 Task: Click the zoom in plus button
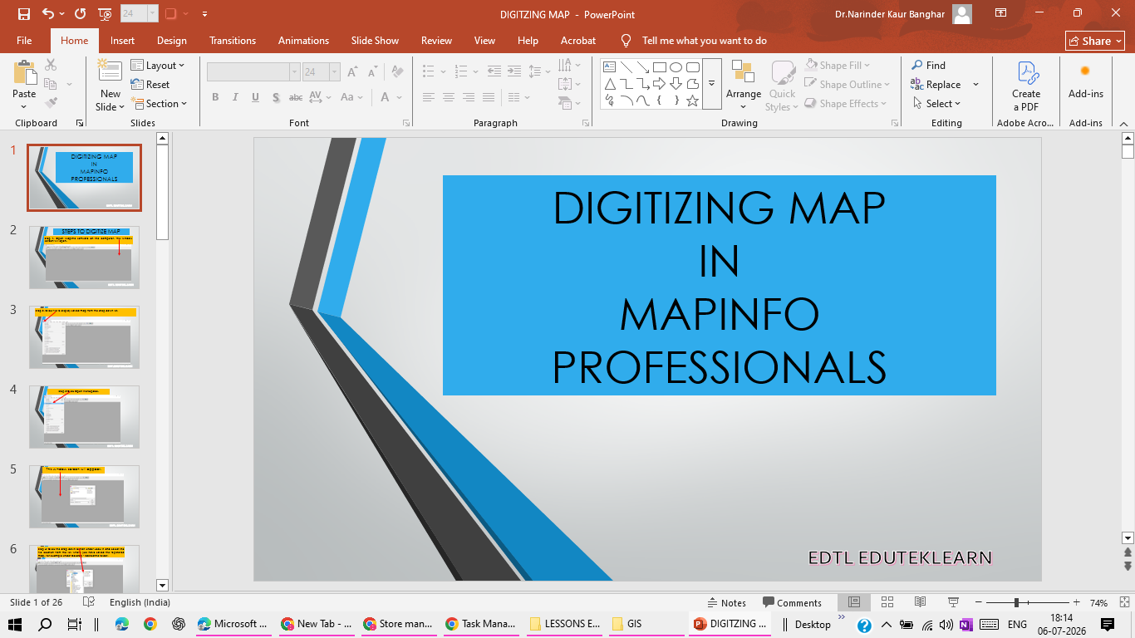pyautogui.click(x=1077, y=602)
